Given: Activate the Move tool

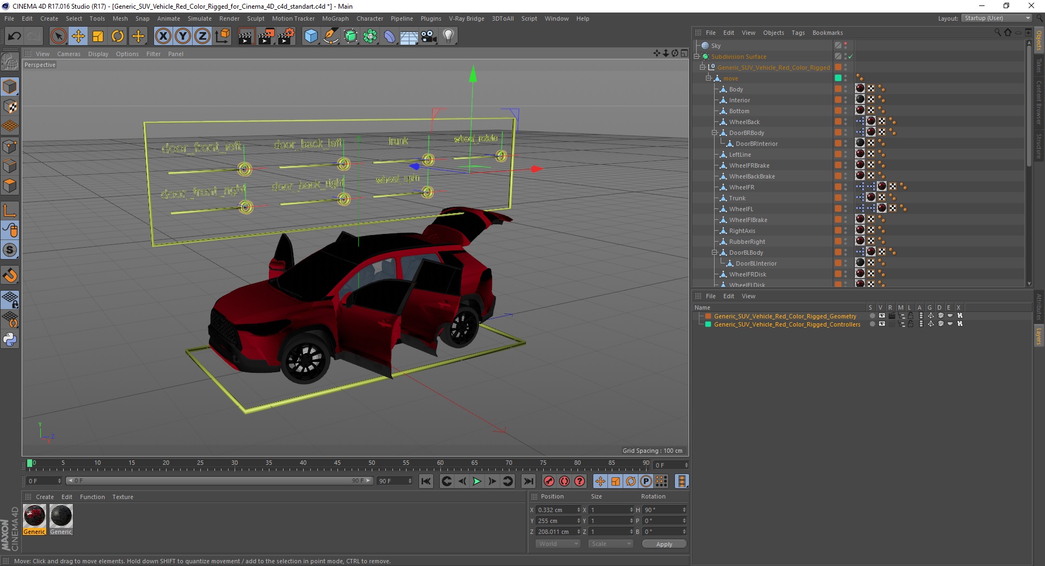Looking at the screenshot, I should (x=78, y=36).
